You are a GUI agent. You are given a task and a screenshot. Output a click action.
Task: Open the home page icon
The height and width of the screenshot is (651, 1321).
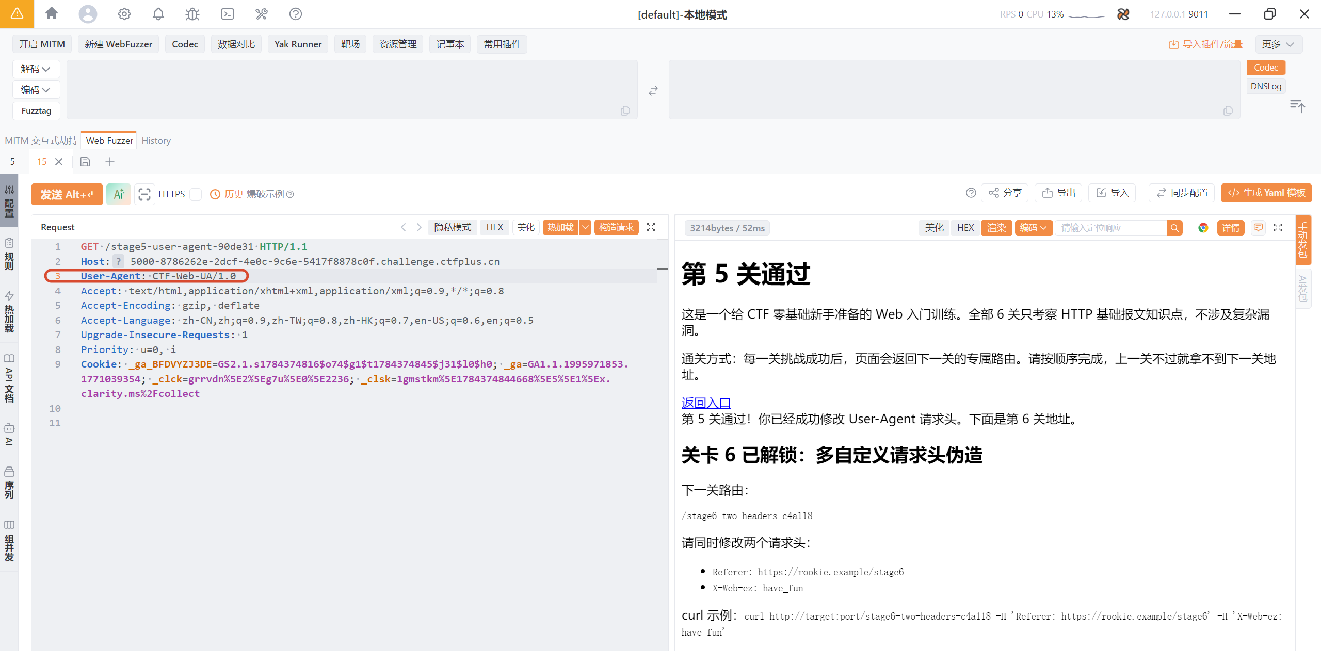pos(52,13)
